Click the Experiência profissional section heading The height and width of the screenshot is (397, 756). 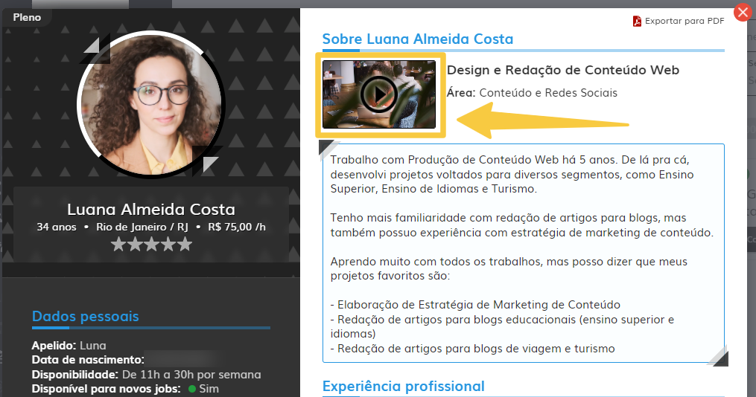[404, 387]
